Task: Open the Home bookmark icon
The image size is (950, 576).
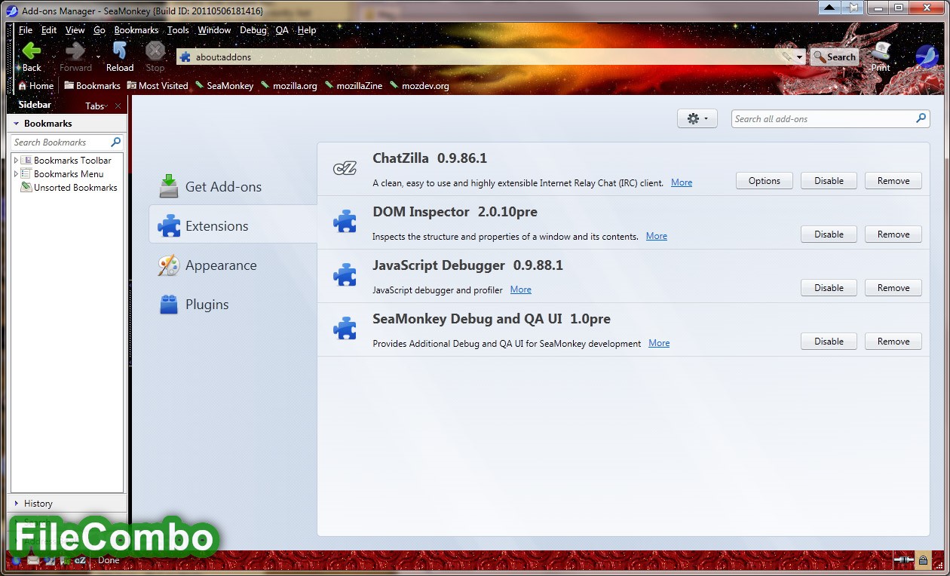Action: click(22, 85)
